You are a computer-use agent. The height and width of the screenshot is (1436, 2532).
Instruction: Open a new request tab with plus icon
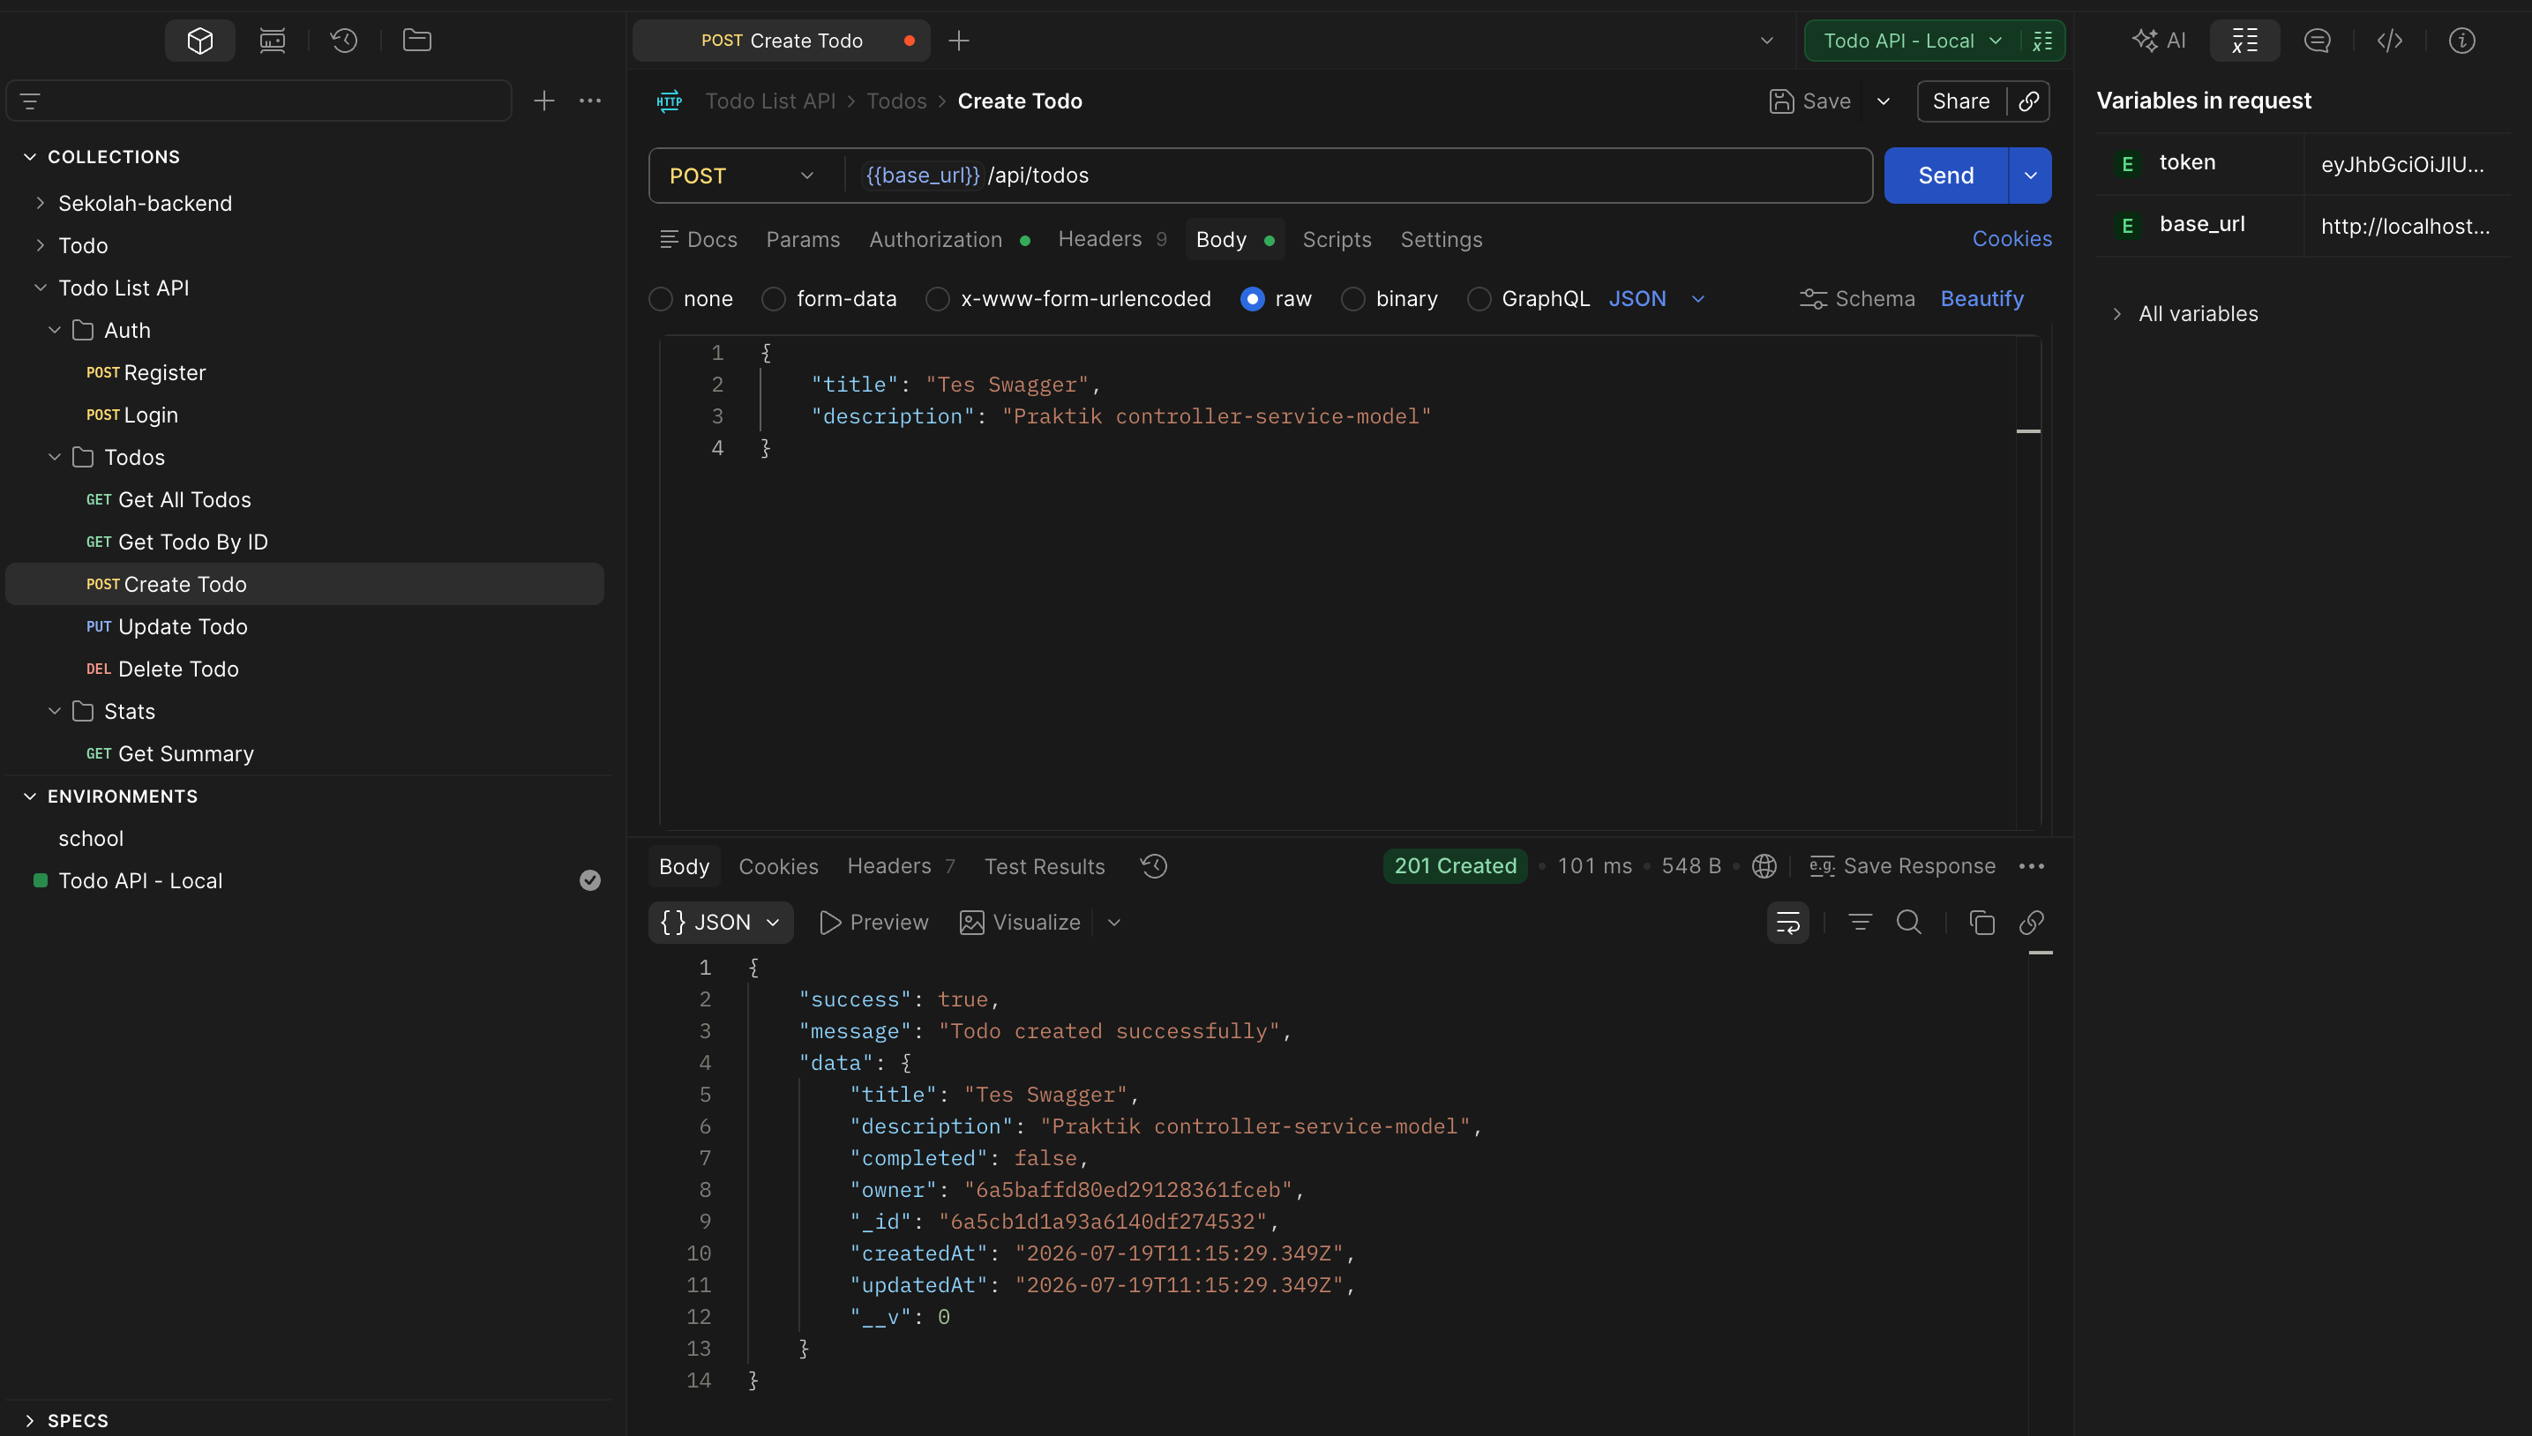click(x=959, y=41)
